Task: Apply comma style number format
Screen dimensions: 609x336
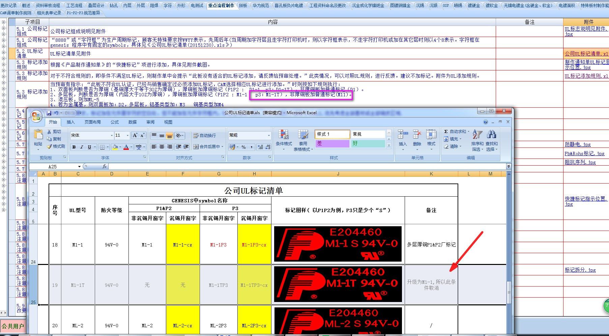Action: click(252, 147)
